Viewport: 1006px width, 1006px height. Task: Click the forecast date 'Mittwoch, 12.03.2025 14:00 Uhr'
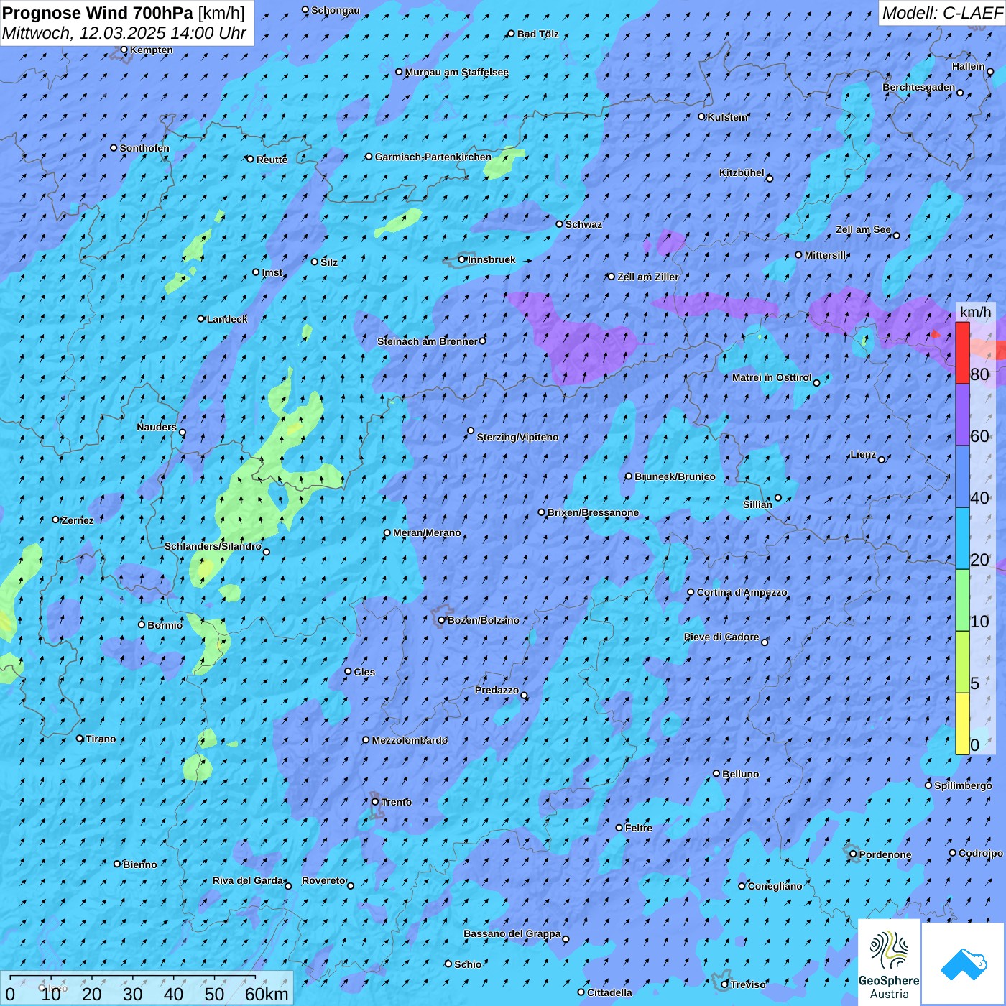click(124, 33)
